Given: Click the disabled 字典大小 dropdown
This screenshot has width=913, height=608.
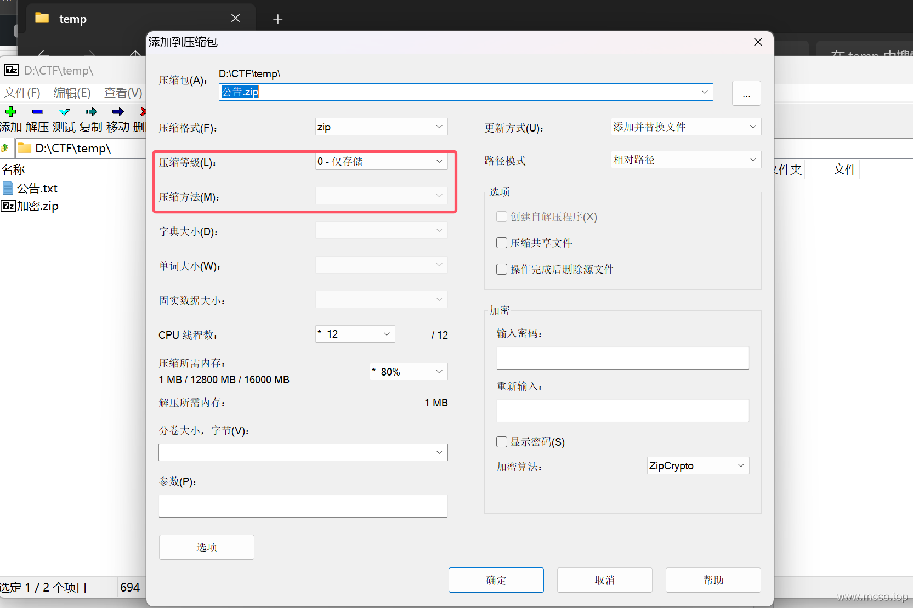Looking at the screenshot, I should coord(382,230).
